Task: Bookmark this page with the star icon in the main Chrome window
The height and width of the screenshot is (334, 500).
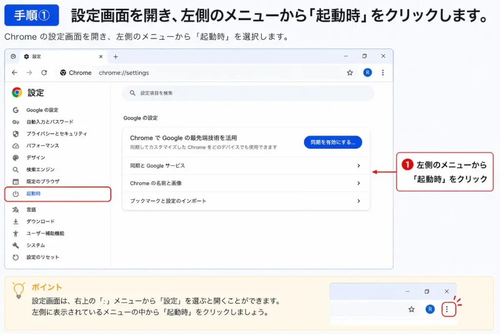Action: pos(350,73)
